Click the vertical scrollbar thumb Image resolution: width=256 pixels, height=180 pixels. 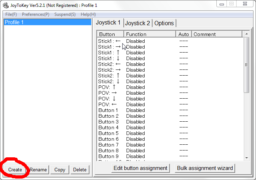[x=247, y=65]
